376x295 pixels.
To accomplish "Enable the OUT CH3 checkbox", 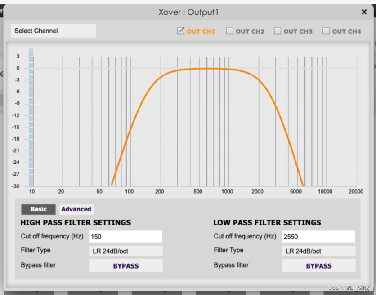I will coord(278,31).
